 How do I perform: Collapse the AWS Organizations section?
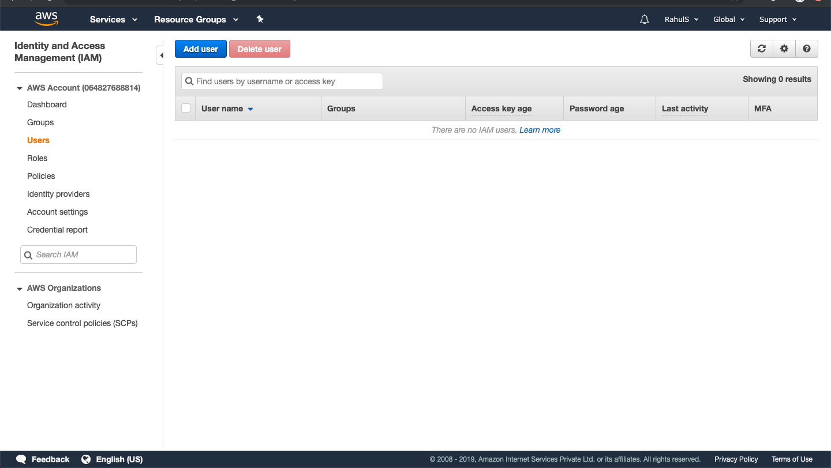click(x=20, y=288)
